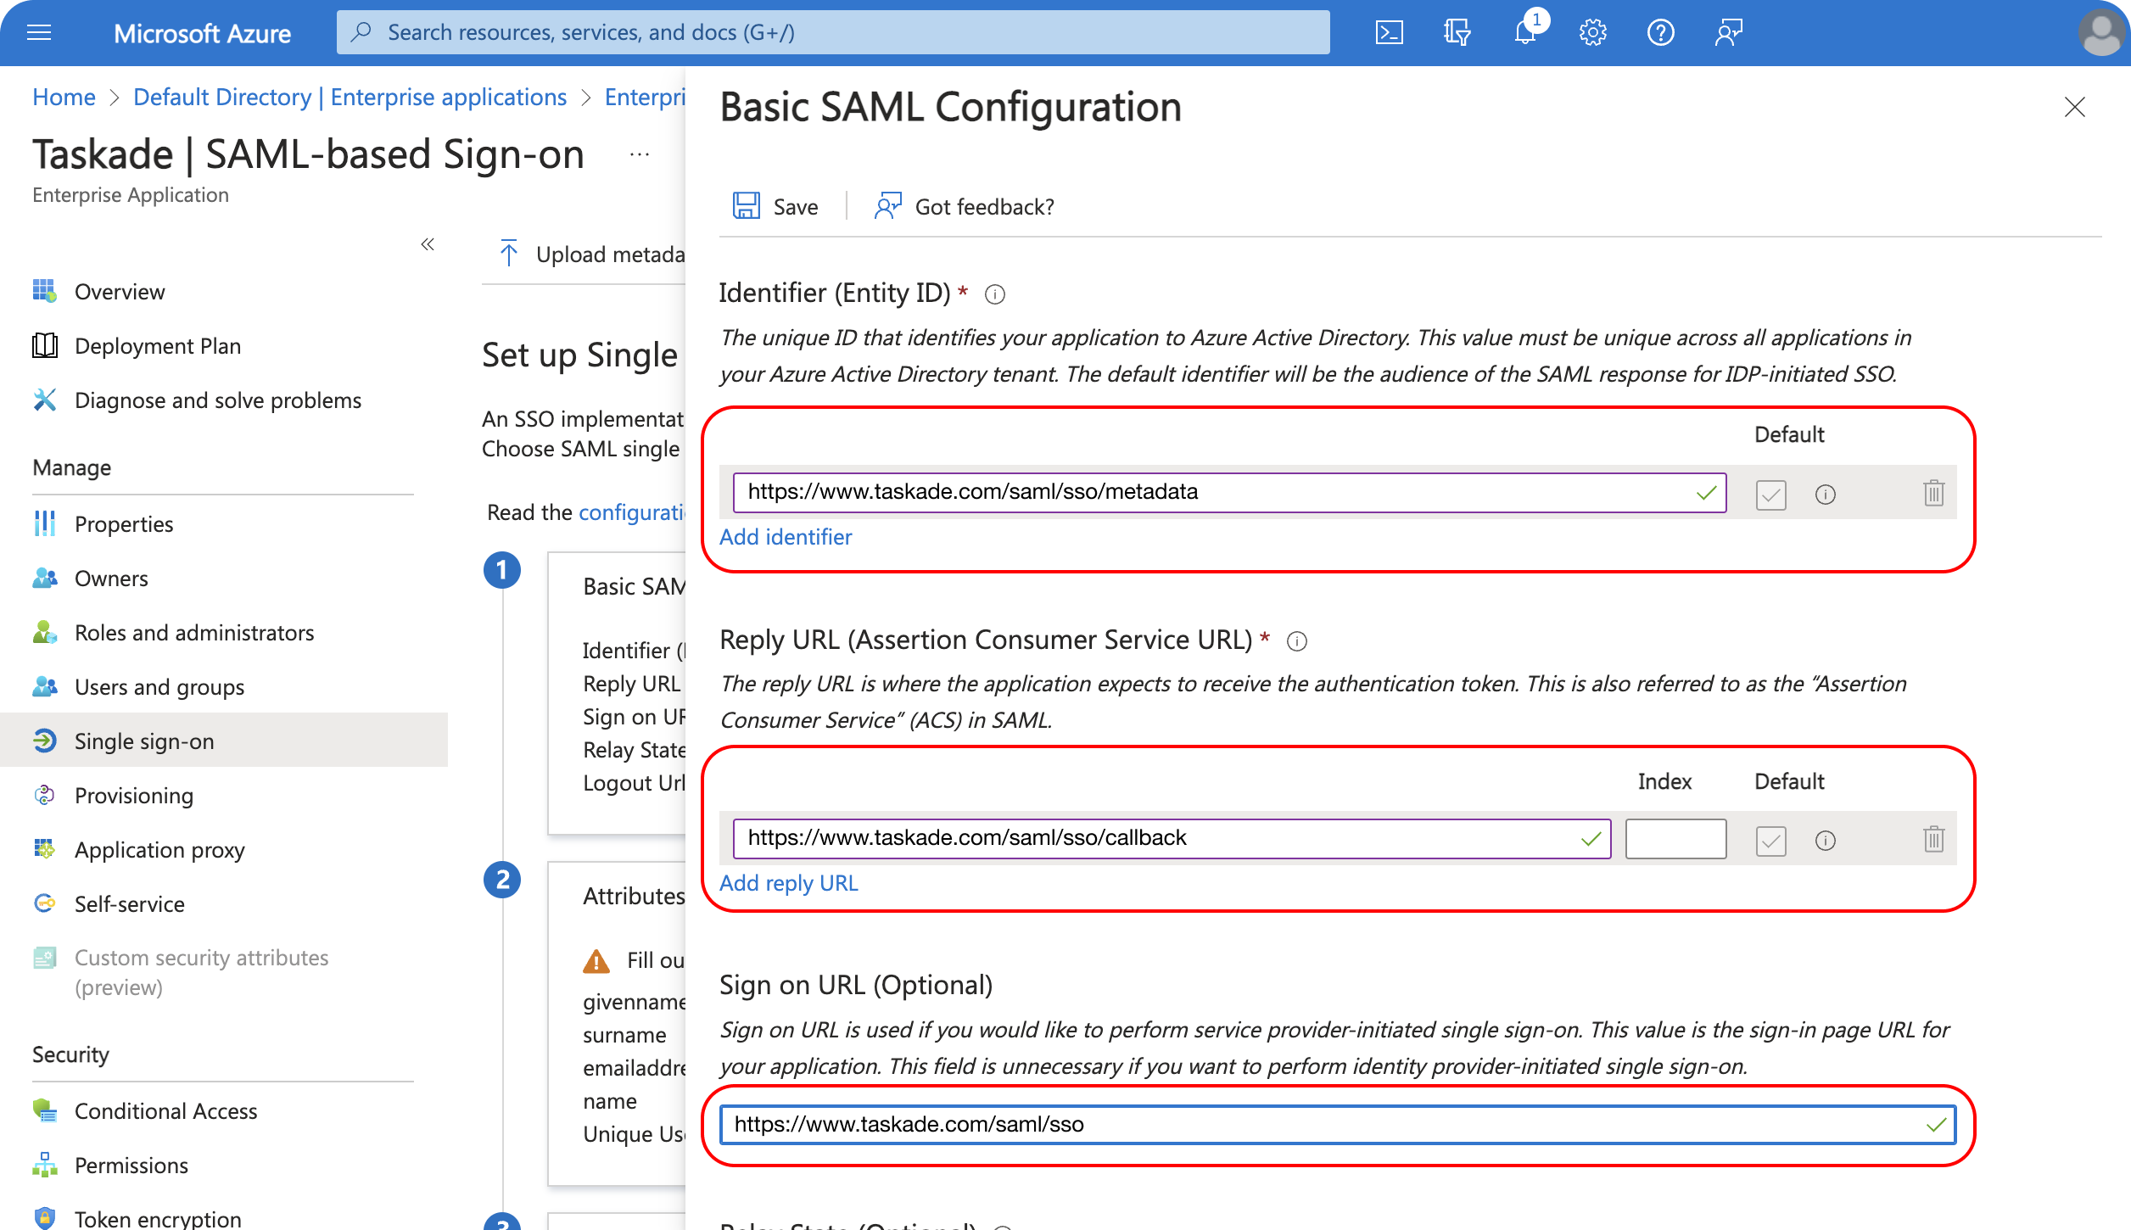The width and height of the screenshot is (2131, 1230).
Task: Click the Add reply URL link
Action: tap(788, 883)
